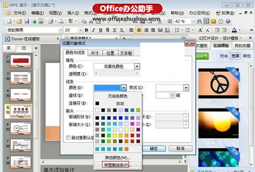Click the 透明度 slider track

coord(117,74)
